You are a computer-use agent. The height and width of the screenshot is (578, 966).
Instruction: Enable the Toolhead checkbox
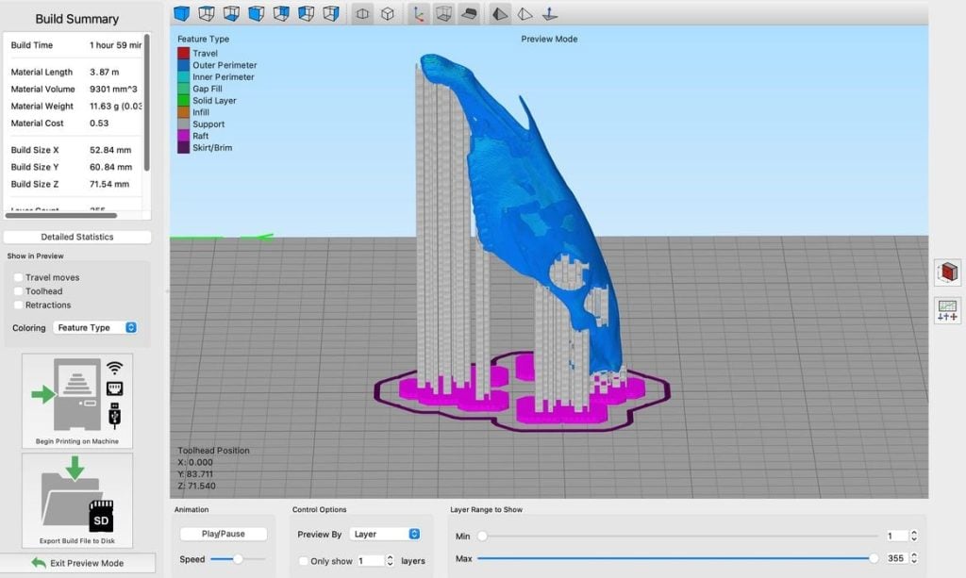point(19,291)
